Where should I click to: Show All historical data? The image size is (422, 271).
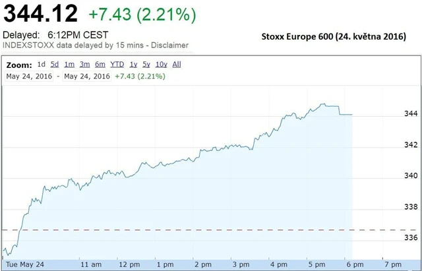[x=177, y=65]
